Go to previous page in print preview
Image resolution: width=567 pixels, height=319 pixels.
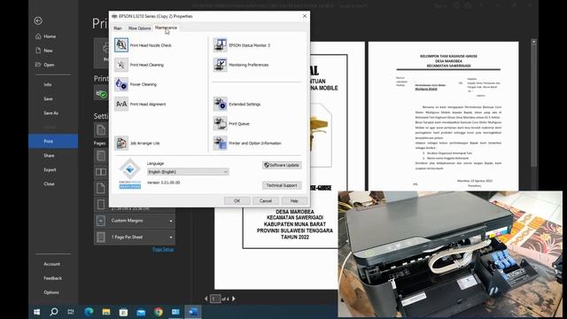206,299
